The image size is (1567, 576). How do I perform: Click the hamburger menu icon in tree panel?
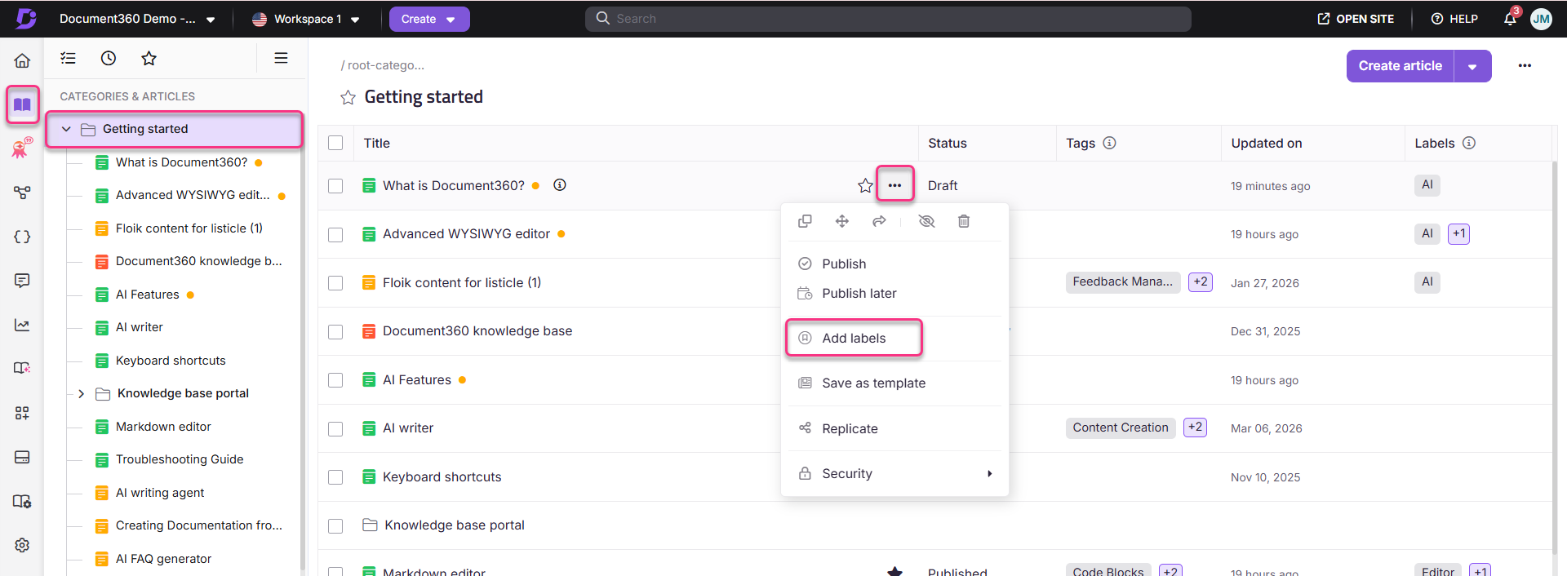coord(281,58)
